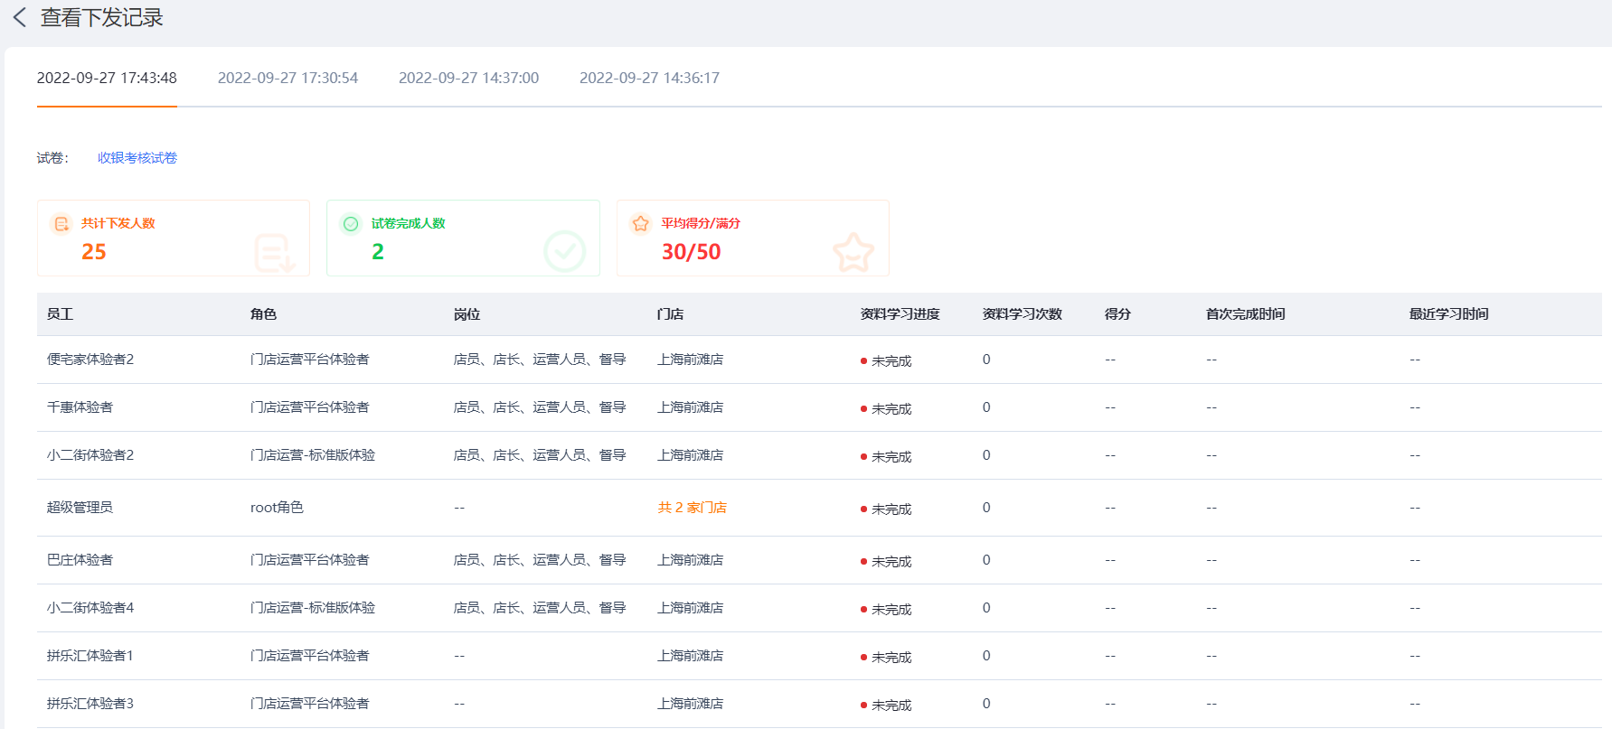Open the 收银考核试卷 exam link
This screenshot has height=729, width=1612.
click(x=137, y=158)
